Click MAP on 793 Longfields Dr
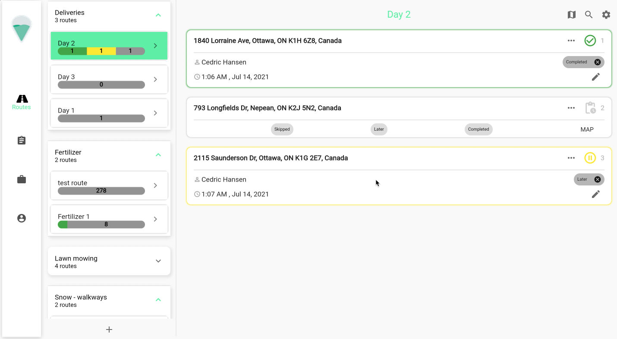 coord(587,129)
